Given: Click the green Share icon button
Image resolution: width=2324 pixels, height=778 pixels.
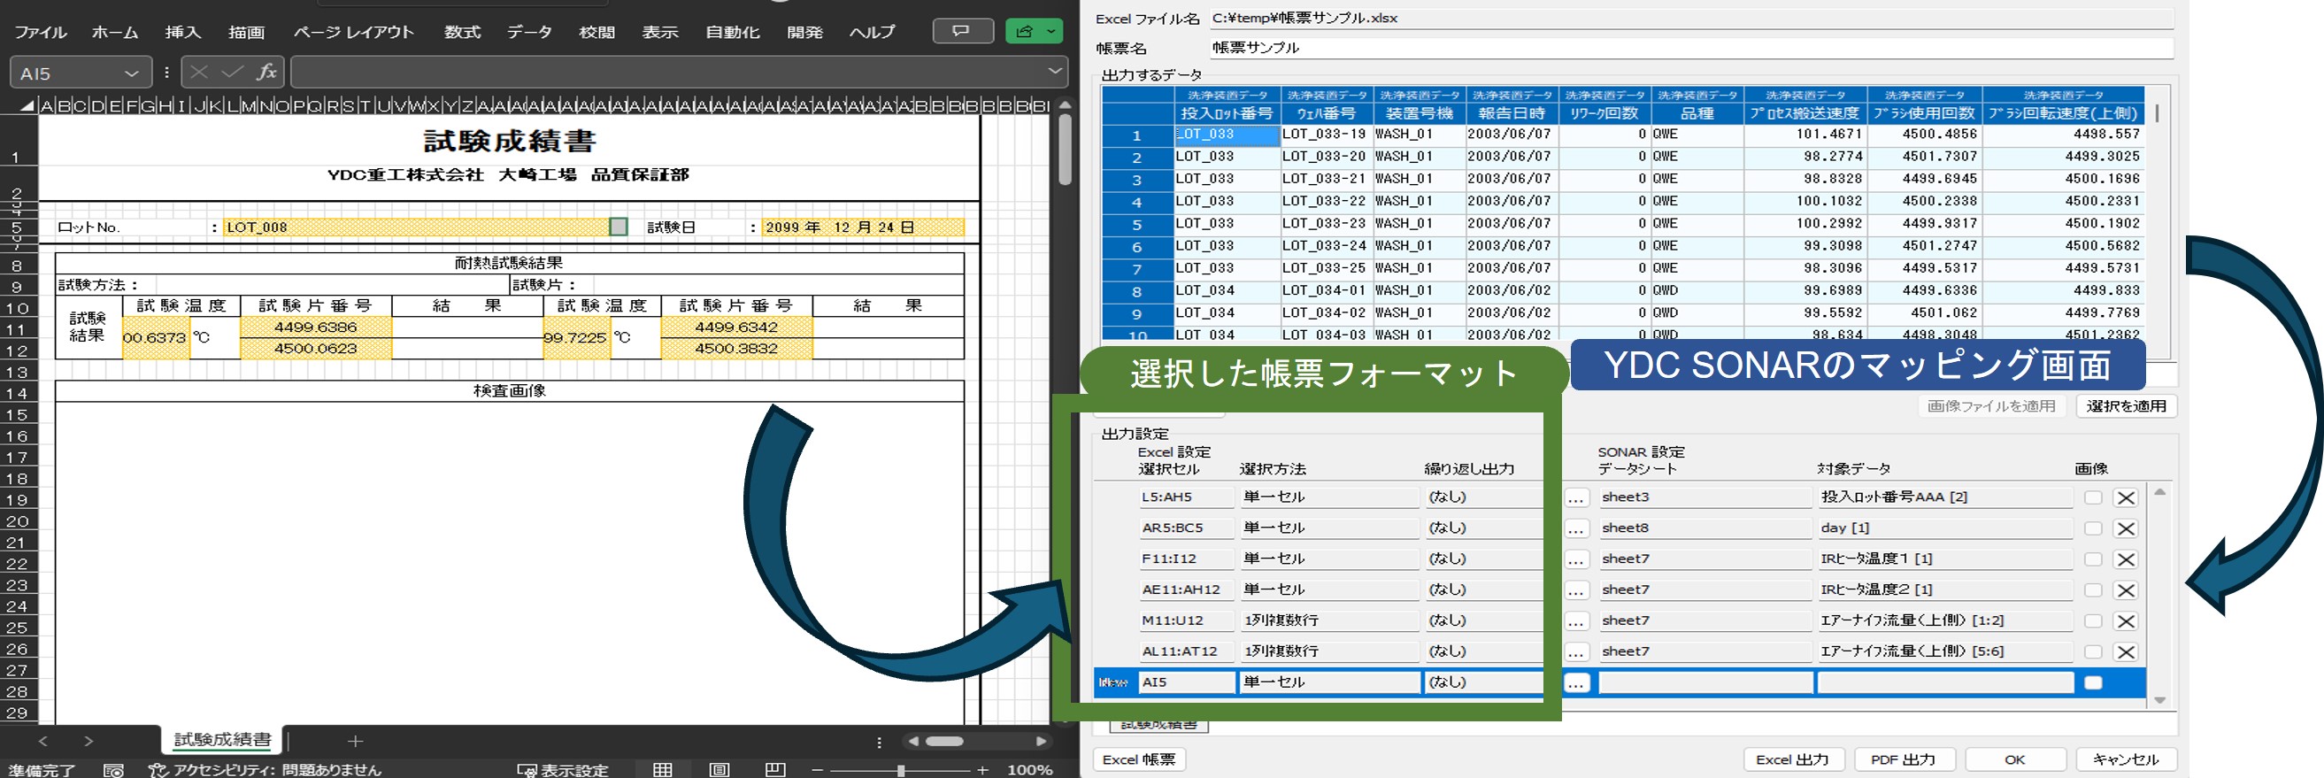Looking at the screenshot, I should pyautogui.click(x=1025, y=32).
